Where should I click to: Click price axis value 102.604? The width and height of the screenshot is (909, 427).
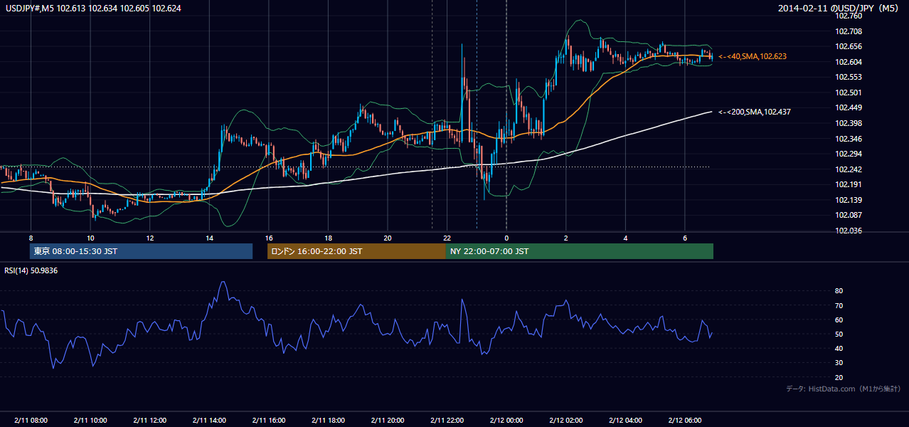tap(850, 62)
